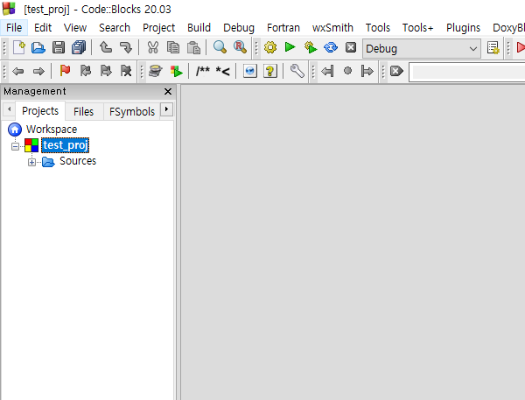Jump back with left arrow icon
This screenshot has height=400, width=525.
point(18,71)
